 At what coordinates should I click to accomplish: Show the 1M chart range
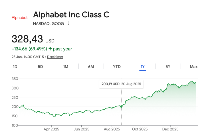tap(66, 67)
